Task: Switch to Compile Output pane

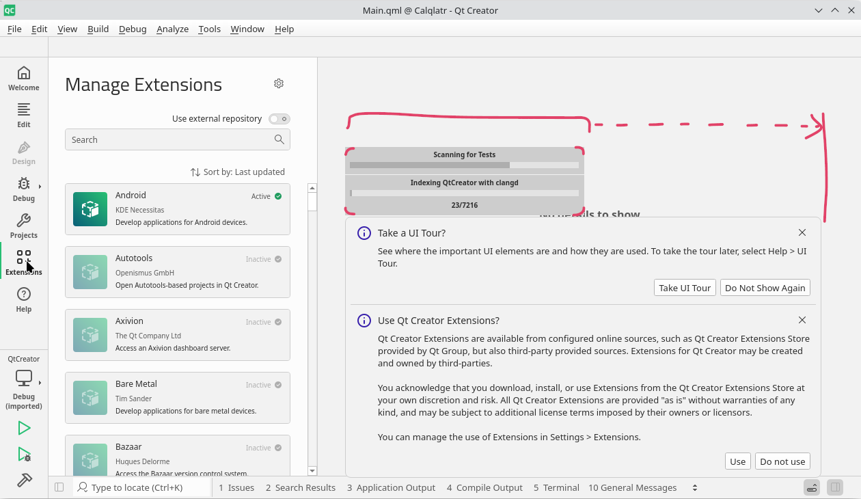Action: [484, 487]
